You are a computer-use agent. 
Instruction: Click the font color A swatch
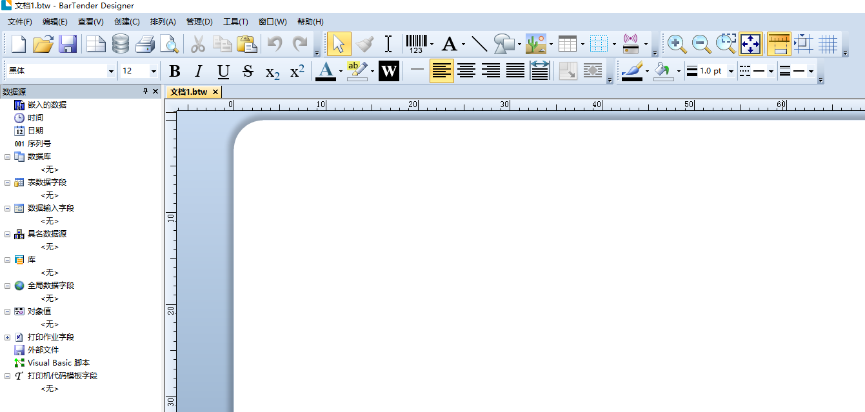(326, 71)
